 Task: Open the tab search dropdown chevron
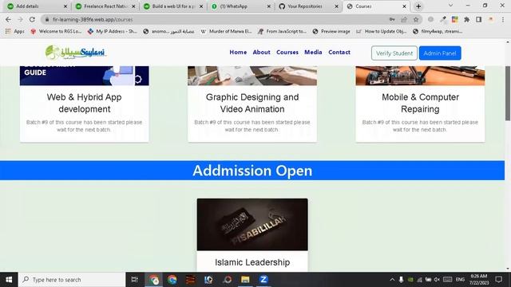click(450, 6)
